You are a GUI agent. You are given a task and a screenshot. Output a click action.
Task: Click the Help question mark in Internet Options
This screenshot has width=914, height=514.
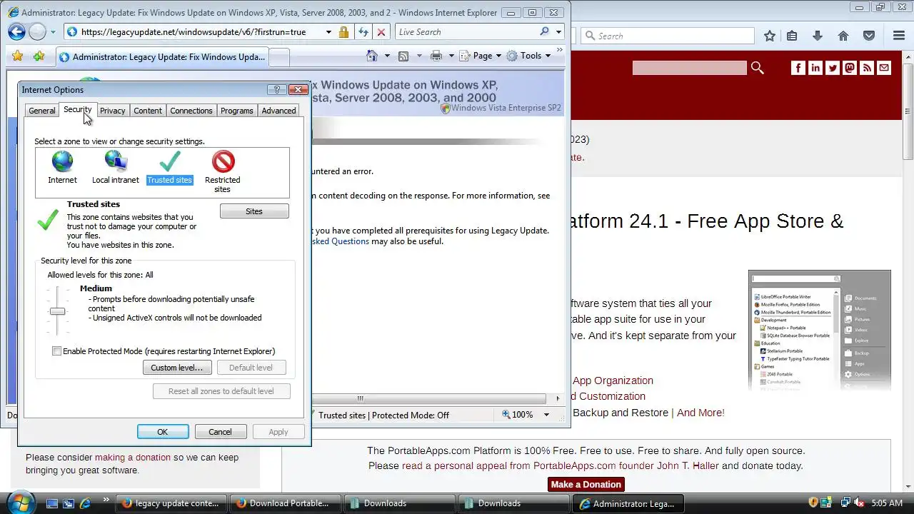277,90
